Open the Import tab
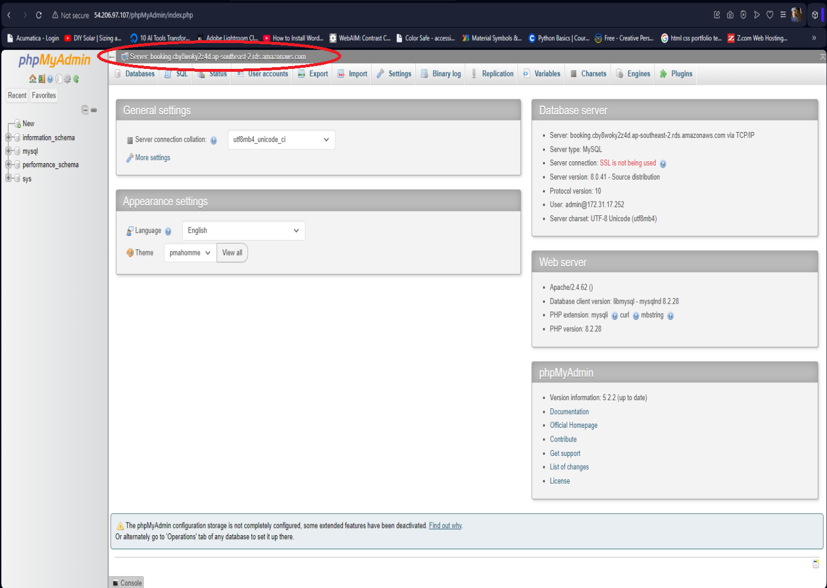The image size is (827, 588). point(352,74)
